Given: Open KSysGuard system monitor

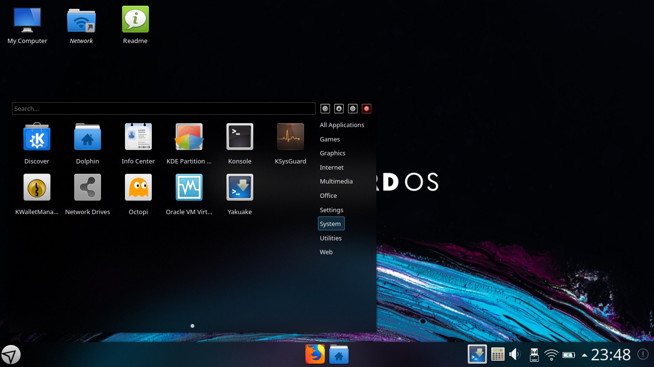Looking at the screenshot, I should point(290,138).
